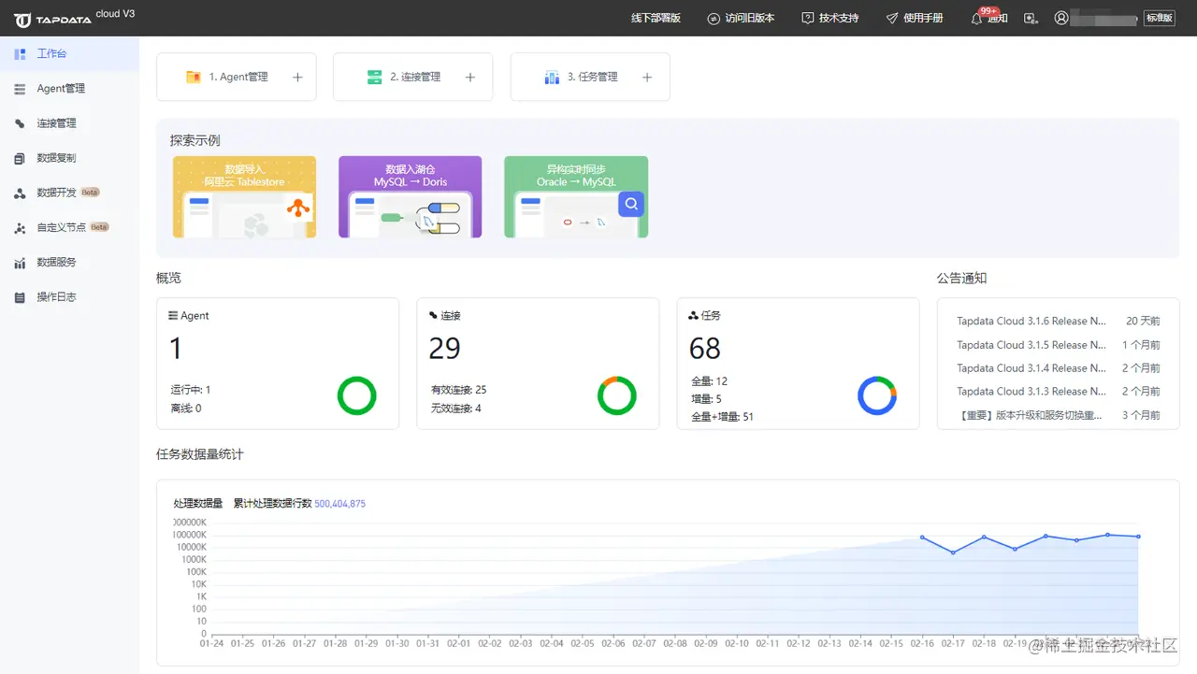Open notifications via the bell icon
The width and height of the screenshot is (1197, 674).
977,18
